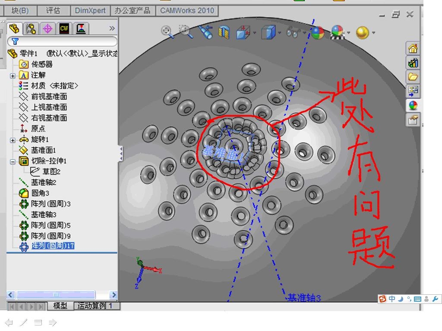This screenshot has height=331, width=442.
Task: Click the Sogou input method S icon
Action: click(382, 299)
